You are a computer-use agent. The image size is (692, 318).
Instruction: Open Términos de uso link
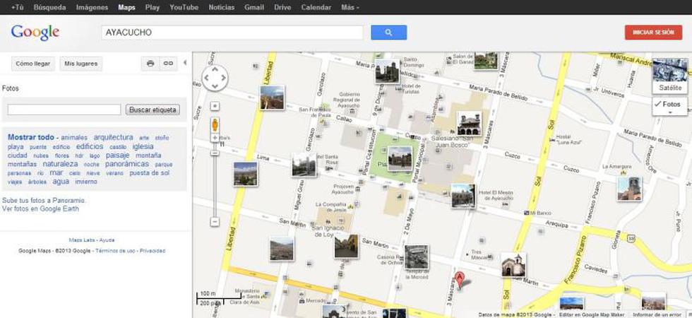[x=116, y=251]
